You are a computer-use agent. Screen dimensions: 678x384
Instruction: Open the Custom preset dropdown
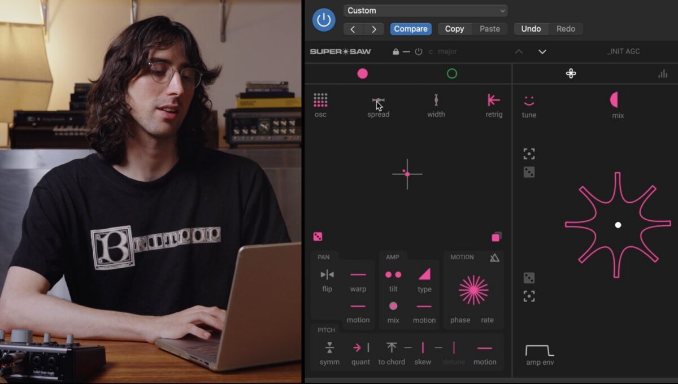(425, 11)
